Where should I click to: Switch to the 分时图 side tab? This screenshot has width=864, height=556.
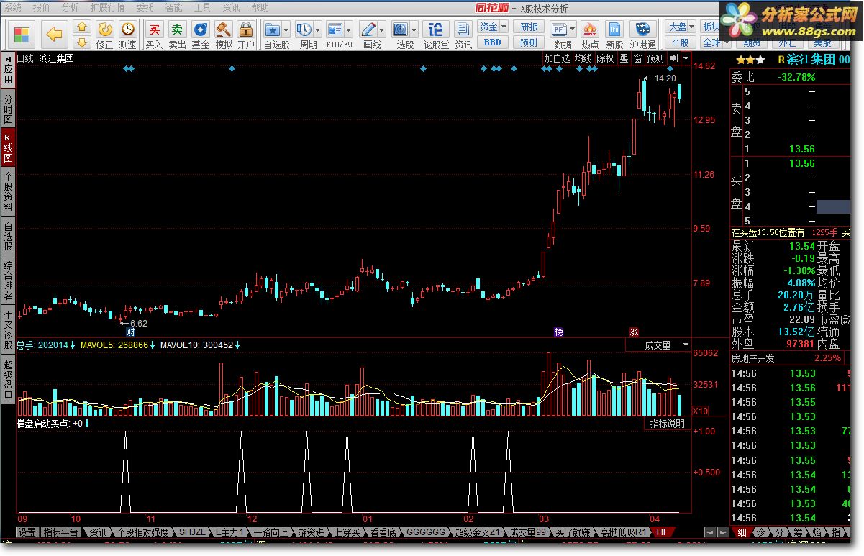click(8, 109)
